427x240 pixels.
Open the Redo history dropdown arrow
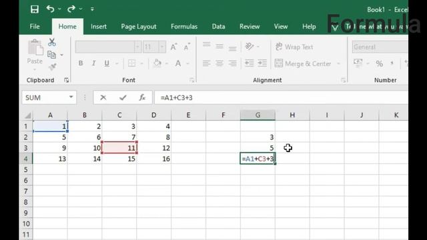point(81,9)
